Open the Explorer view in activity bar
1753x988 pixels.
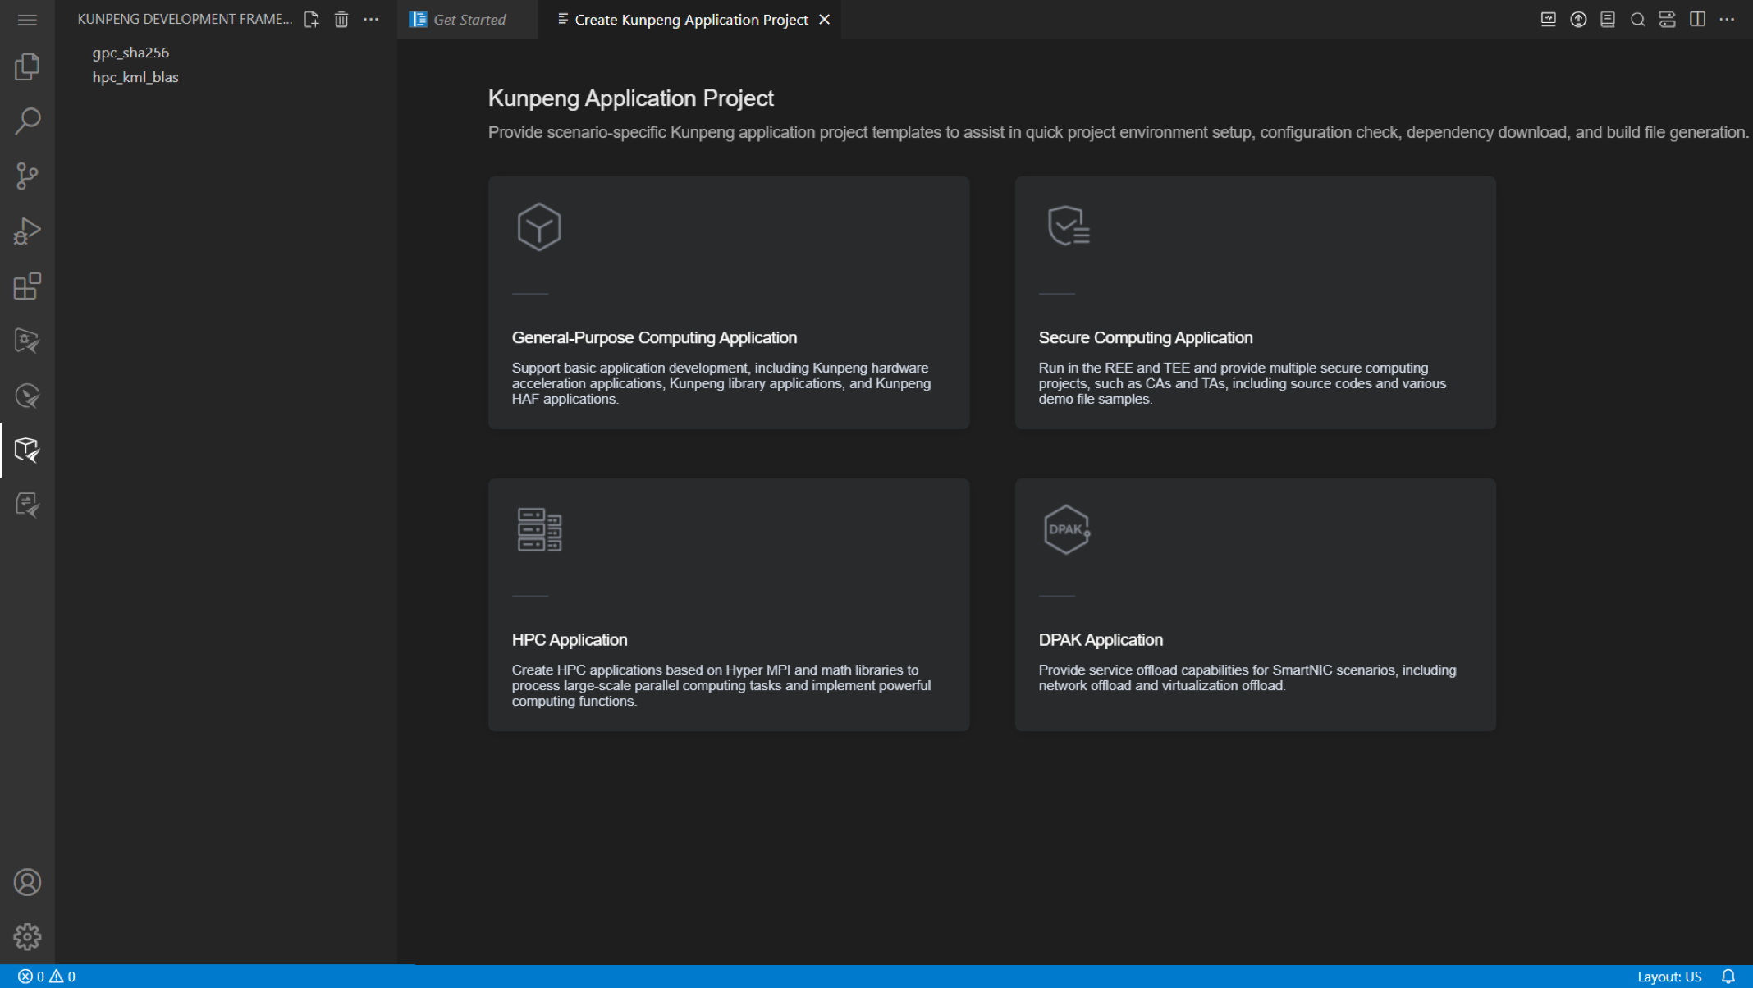click(27, 66)
